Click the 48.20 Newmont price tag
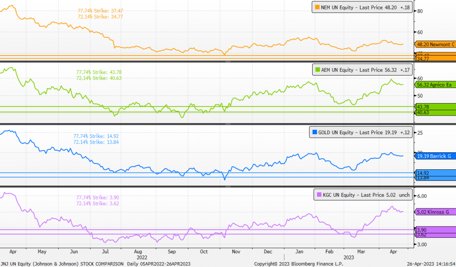 [435, 44]
